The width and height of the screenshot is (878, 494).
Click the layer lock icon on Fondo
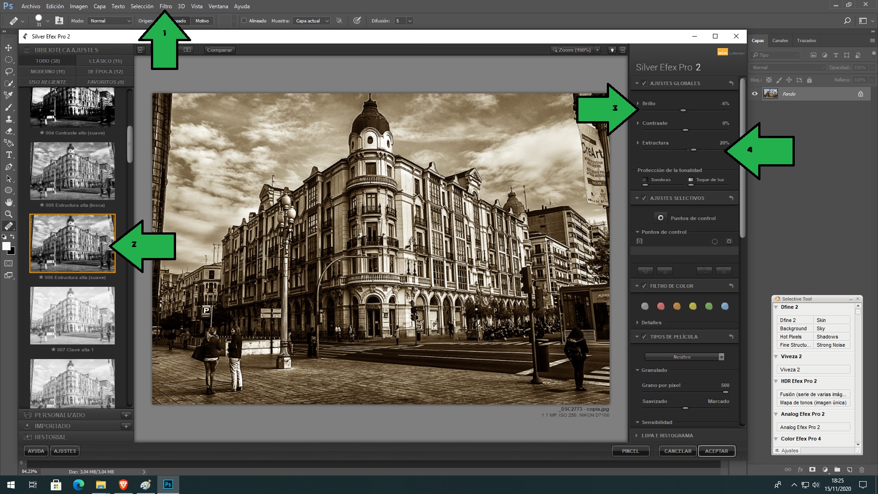[x=861, y=94]
